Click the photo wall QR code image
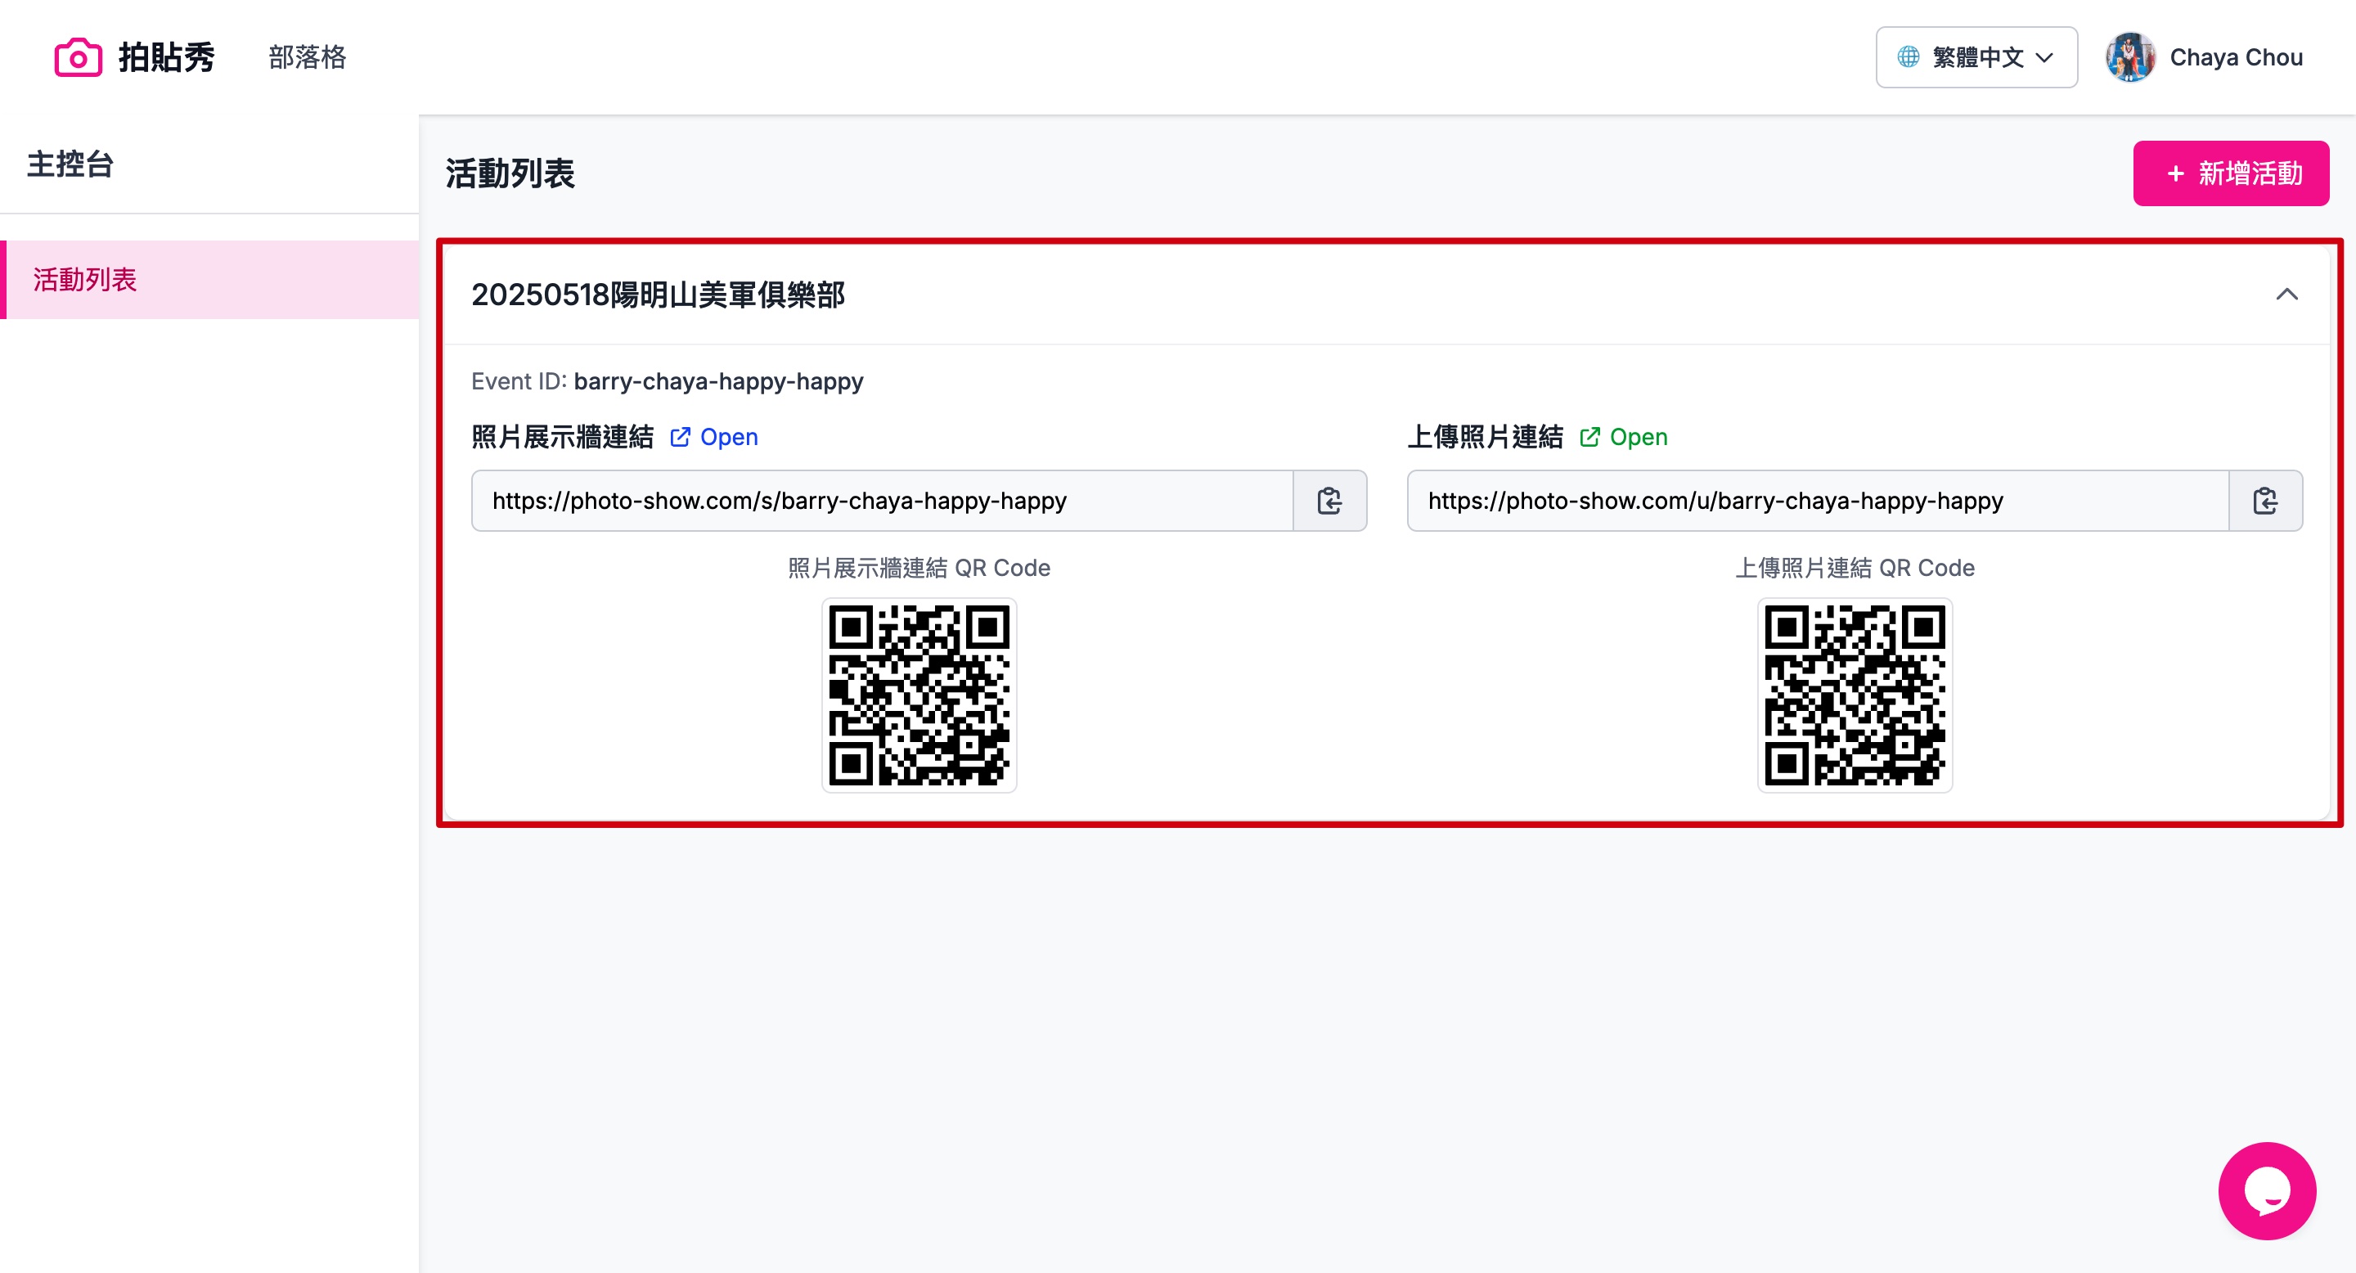This screenshot has width=2356, height=1273. 918,694
